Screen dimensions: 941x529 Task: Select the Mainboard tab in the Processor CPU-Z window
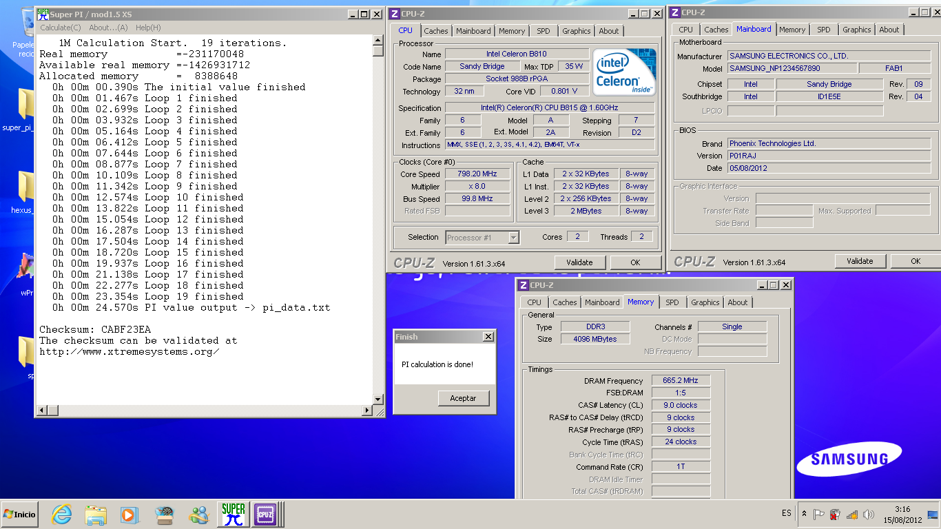pyautogui.click(x=473, y=31)
